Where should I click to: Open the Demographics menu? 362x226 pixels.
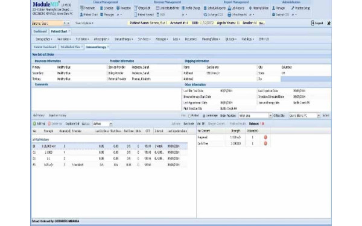43,39
